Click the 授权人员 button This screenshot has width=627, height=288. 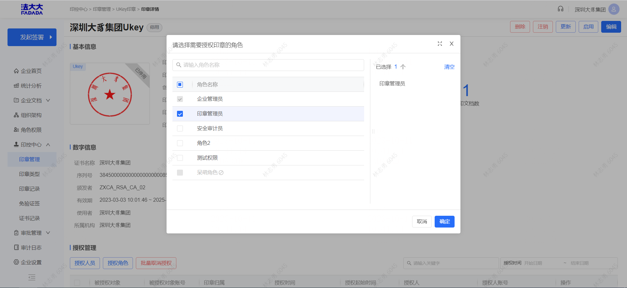[x=85, y=263]
